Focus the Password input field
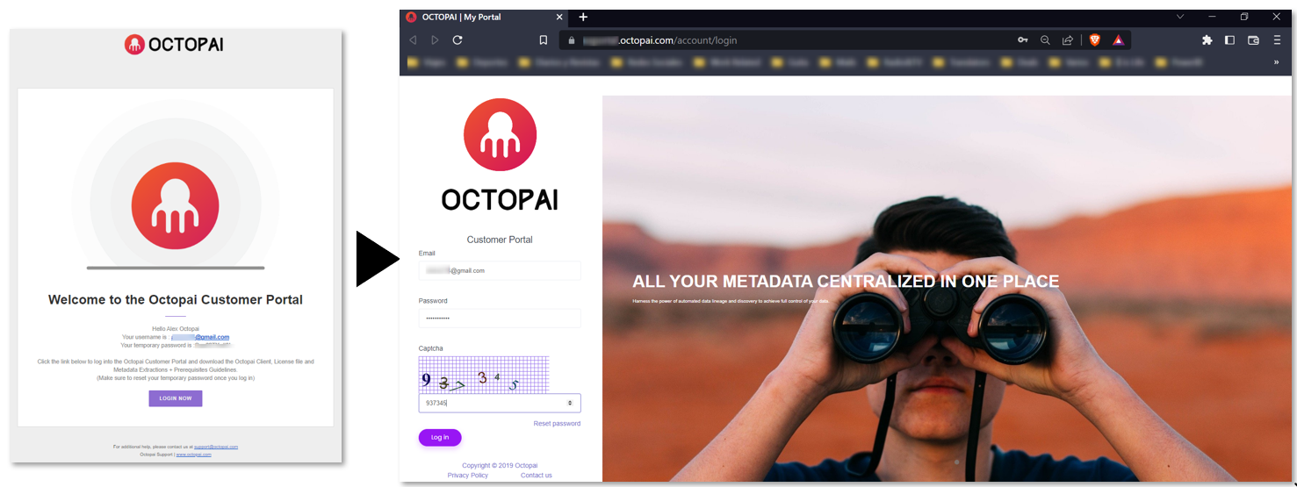1297x487 pixels. [500, 318]
